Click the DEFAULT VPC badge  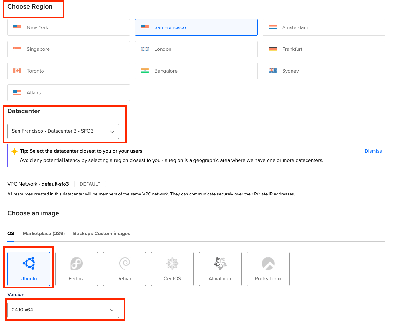coord(90,184)
